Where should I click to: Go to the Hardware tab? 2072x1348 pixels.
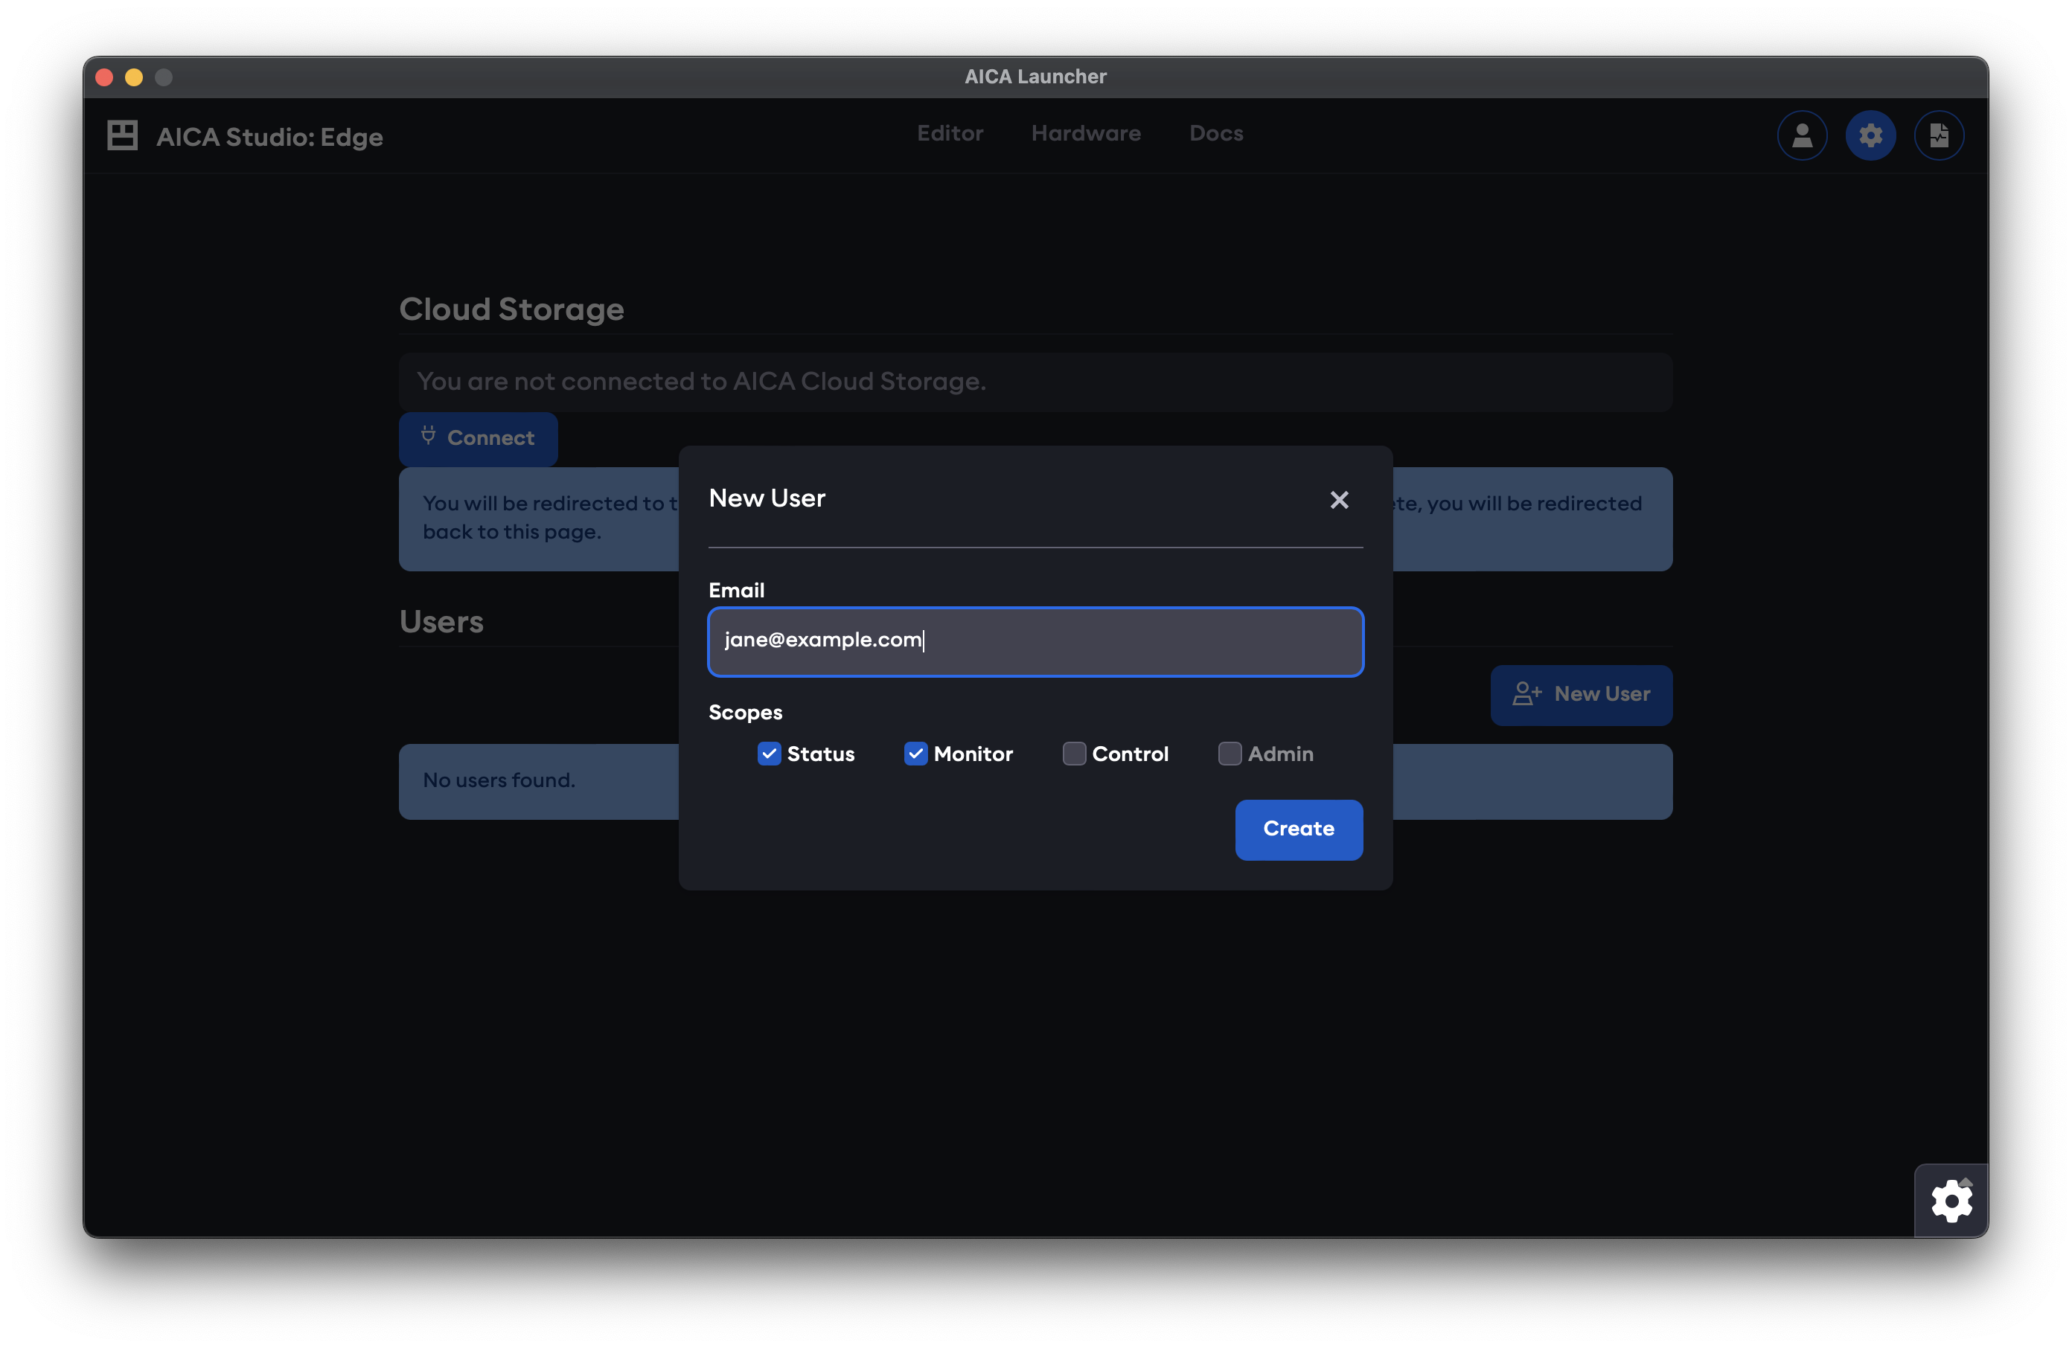tap(1086, 133)
